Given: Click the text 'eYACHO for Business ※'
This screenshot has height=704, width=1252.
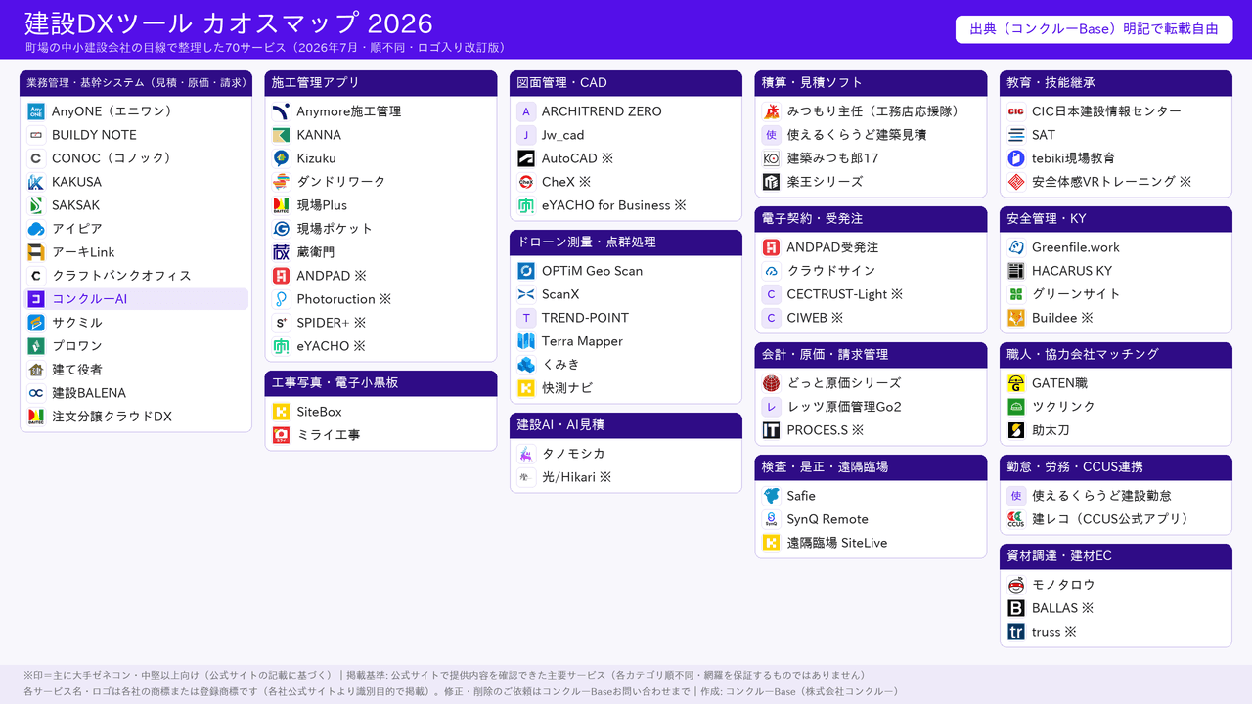Looking at the screenshot, I should [614, 205].
